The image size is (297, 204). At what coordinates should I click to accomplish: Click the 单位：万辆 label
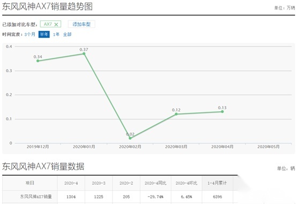click(285, 7)
